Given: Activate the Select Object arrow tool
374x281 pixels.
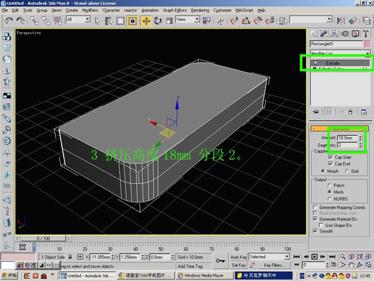Looking at the screenshot, I should (x=97, y=21).
